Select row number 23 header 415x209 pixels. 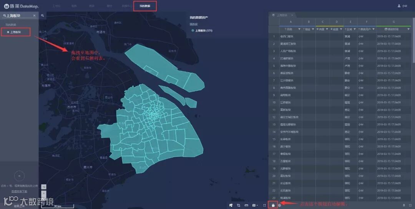[x=274, y=198]
